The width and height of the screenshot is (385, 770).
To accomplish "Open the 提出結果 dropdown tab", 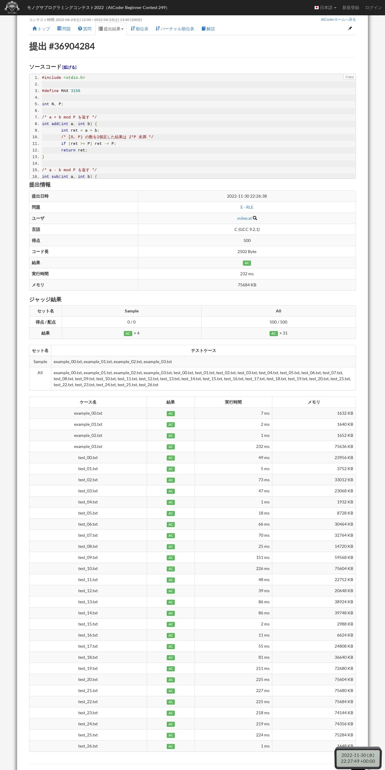I will [111, 29].
